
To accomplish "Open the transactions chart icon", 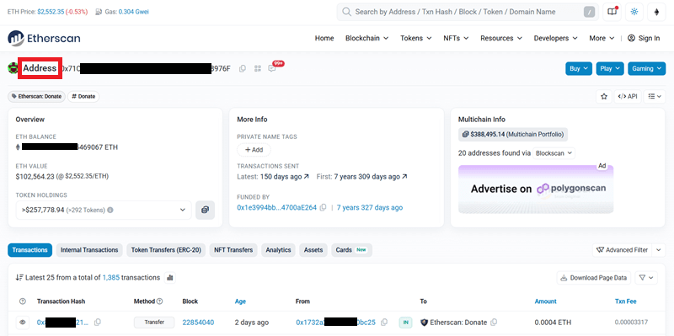I will click(170, 278).
